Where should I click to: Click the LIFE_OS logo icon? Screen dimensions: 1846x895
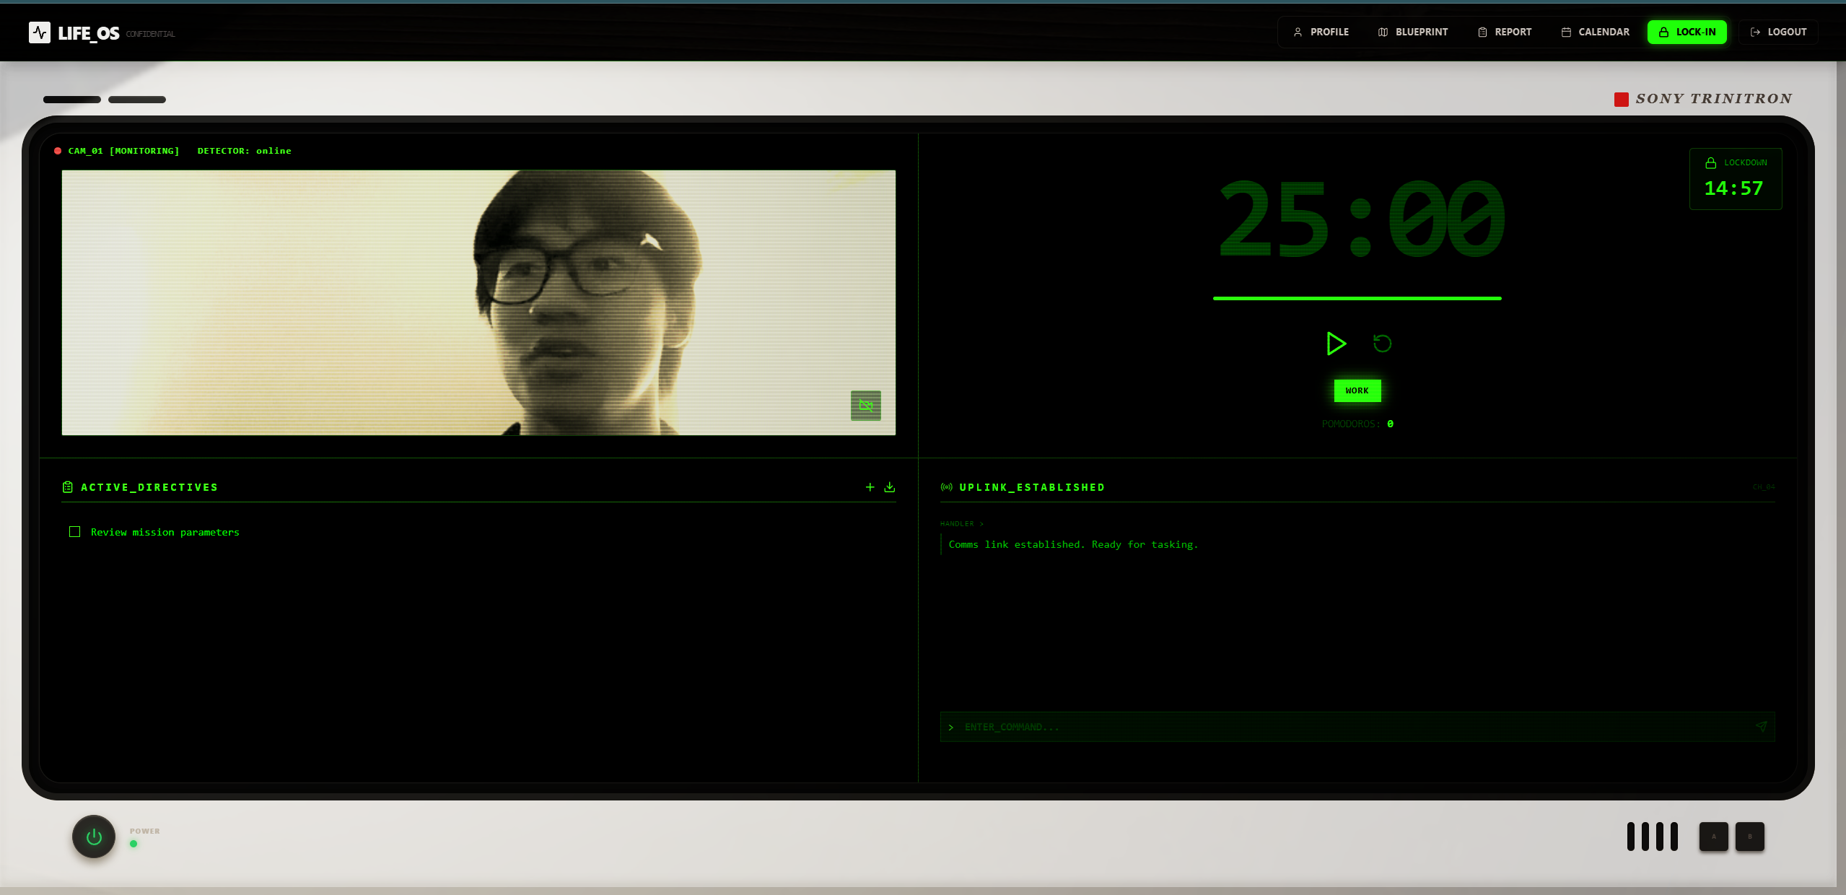(x=40, y=32)
